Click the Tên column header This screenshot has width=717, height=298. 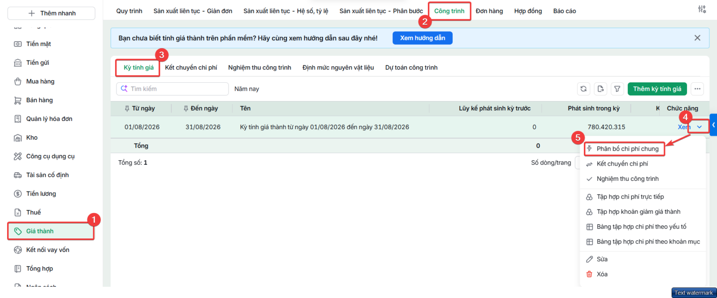(245, 109)
